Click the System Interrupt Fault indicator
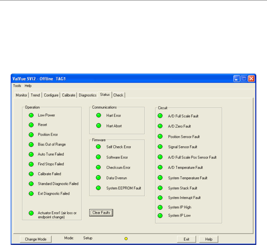267x245 pixels. (160, 198)
